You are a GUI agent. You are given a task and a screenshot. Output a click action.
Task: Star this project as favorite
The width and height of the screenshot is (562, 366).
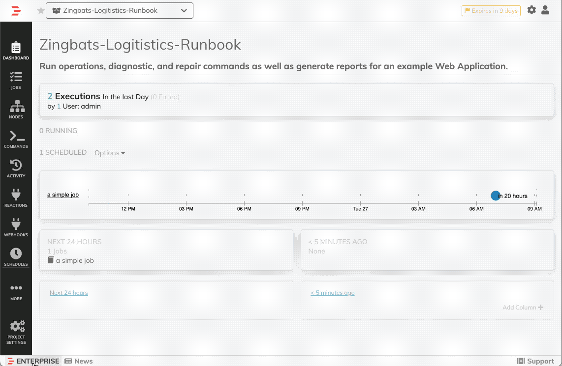click(41, 11)
